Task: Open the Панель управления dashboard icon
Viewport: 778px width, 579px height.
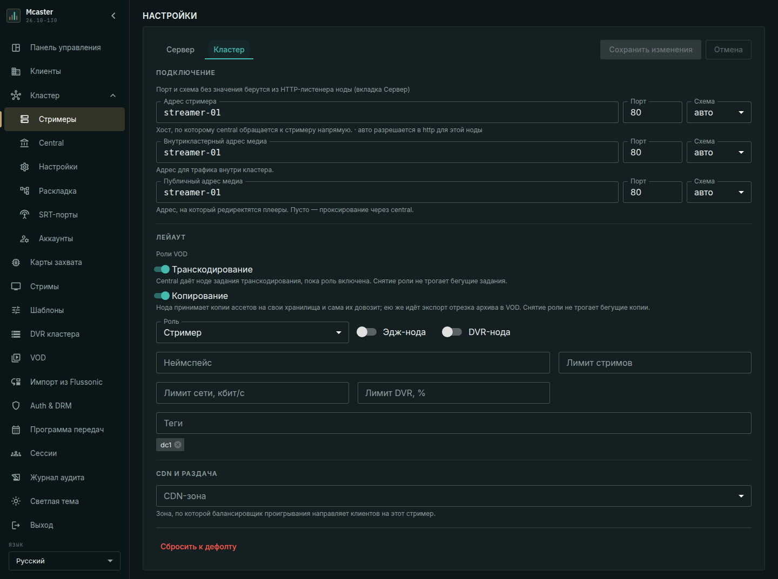Action: (16, 47)
